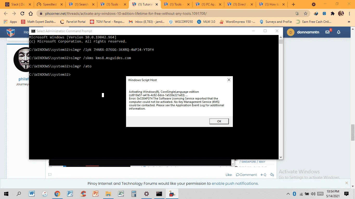The image size is (355, 199).
Task: Open the Apps bookmarks shortcut
Action: pos(10,22)
